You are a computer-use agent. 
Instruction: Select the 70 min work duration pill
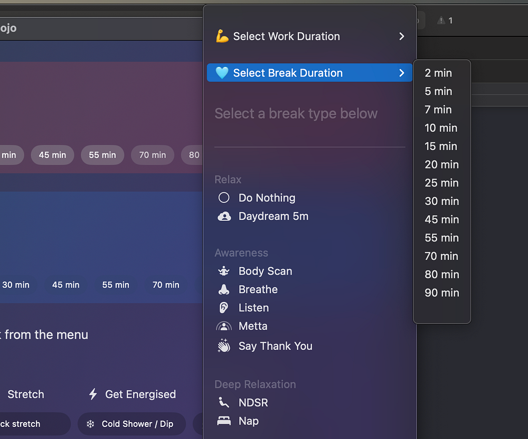tap(153, 155)
